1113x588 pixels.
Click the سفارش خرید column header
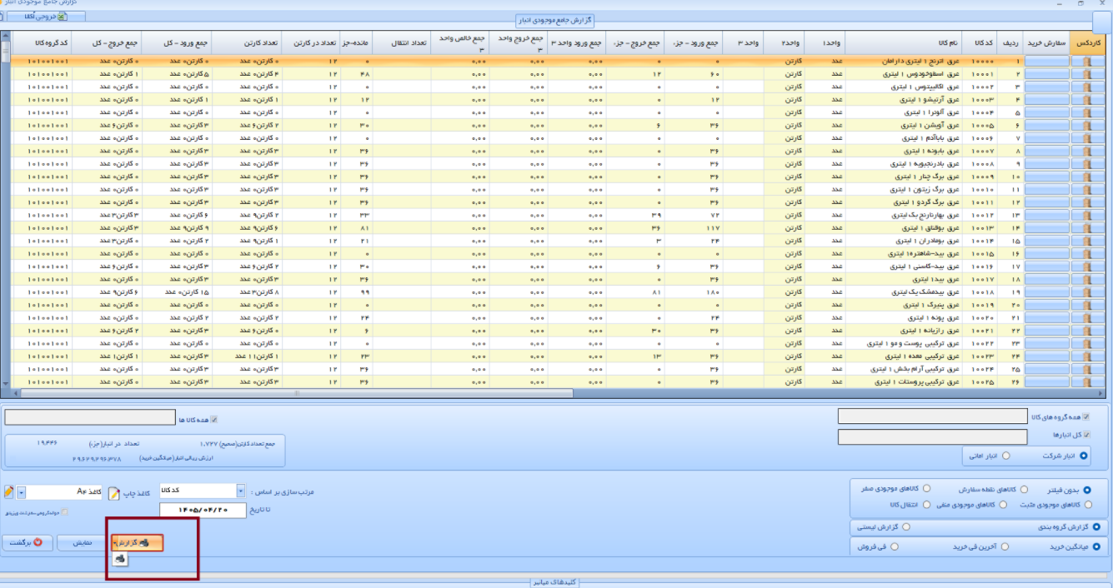click(x=1046, y=42)
